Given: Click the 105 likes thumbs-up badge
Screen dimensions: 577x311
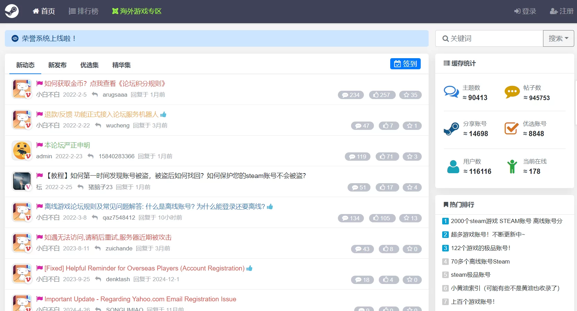Looking at the screenshot, I should 382,218.
